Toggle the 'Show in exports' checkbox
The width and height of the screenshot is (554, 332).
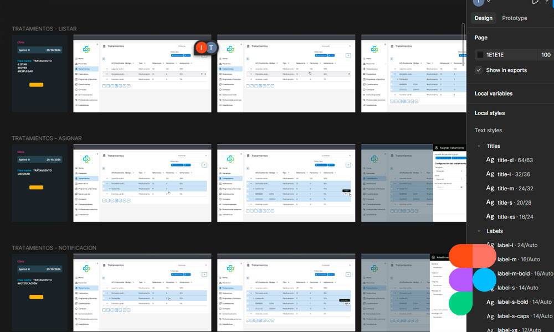tap(479, 70)
